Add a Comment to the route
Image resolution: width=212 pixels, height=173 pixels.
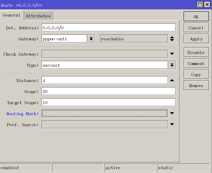tap(196, 63)
